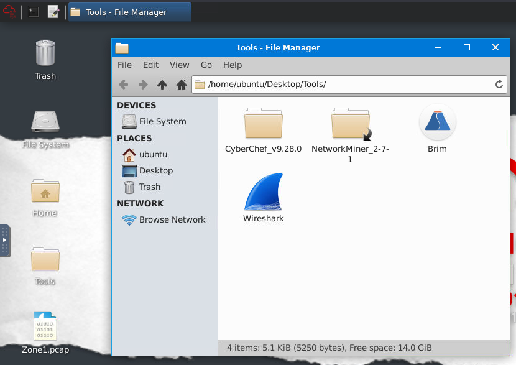Launch the text editor from the top panel
This screenshot has width=516, height=365.
(53, 12)
